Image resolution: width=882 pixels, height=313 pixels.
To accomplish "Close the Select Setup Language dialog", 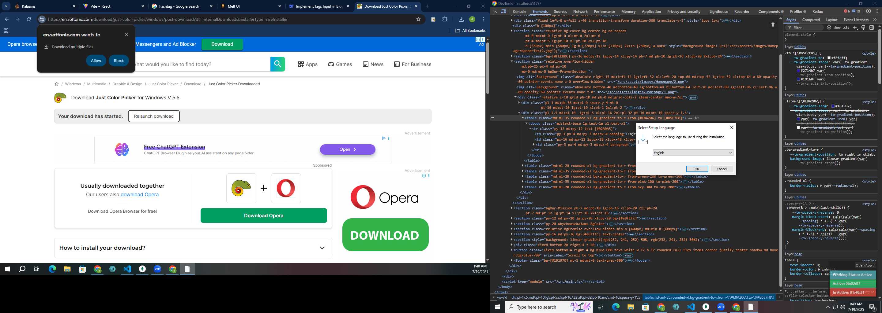I will point(731,127).
